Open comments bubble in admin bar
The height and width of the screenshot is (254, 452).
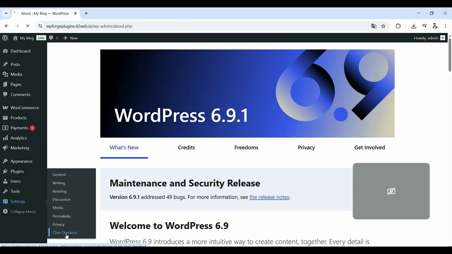tap(53, 38)
